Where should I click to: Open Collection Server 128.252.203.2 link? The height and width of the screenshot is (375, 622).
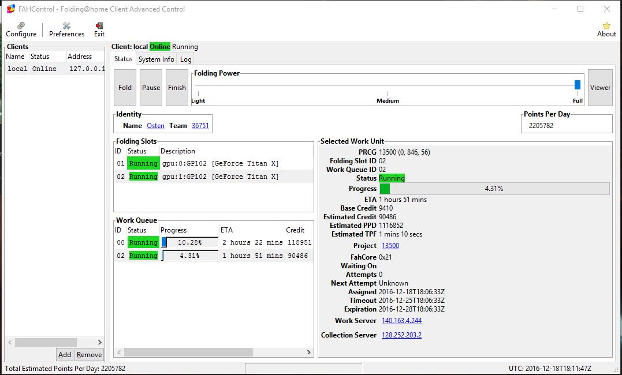coord(401,335)
